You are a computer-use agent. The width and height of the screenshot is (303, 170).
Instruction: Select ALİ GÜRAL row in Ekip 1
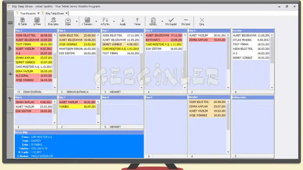click(34, 75)
